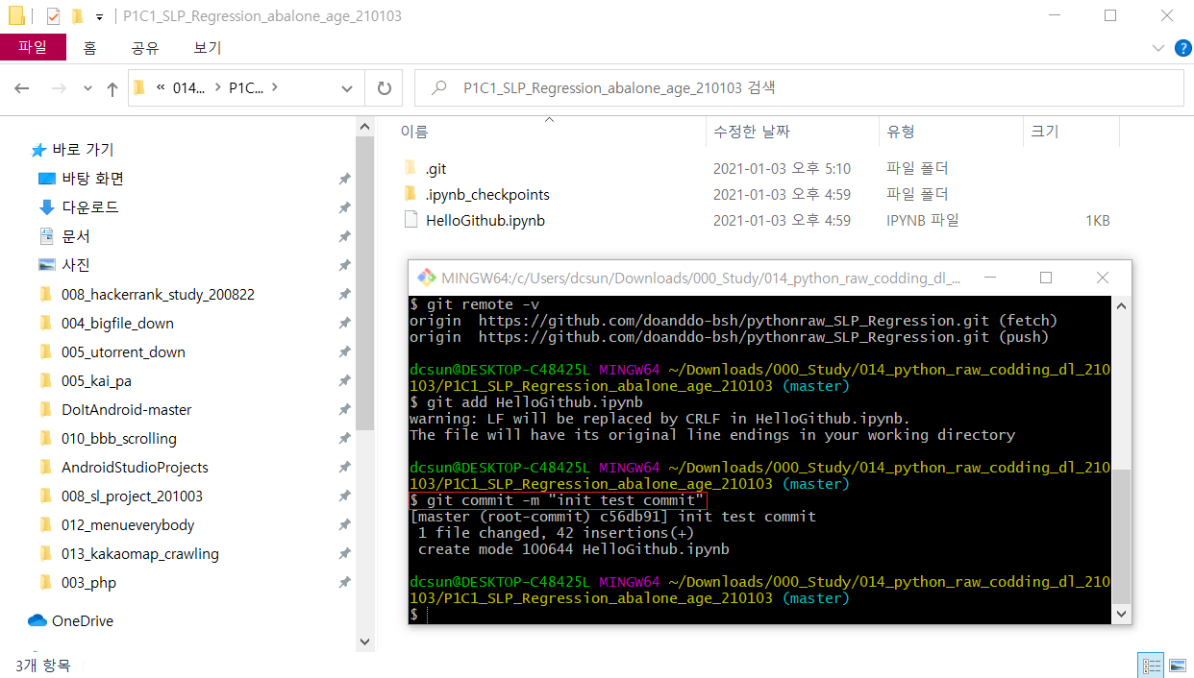Image resolution: width=1194 pixels, height=678 pixels.
Task: Open 010_bbb_scrolling folder shortcut
Action: pyautogui.click(x=118, y=438)
